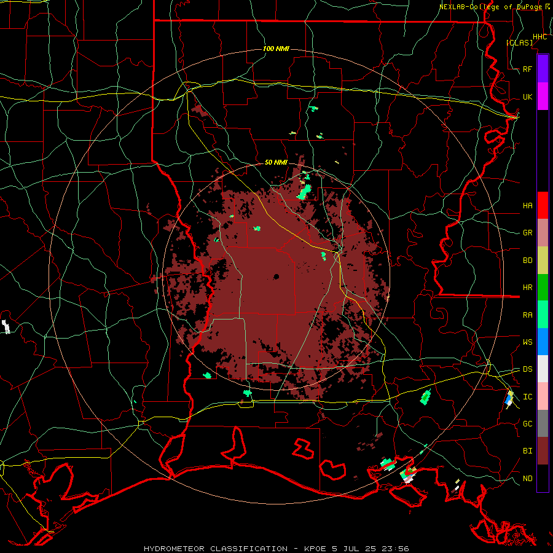This screenshot has width=553, height=553.
Task: Select the GC gray legend block
Action: pyautogui.click(x=543, y=423)
